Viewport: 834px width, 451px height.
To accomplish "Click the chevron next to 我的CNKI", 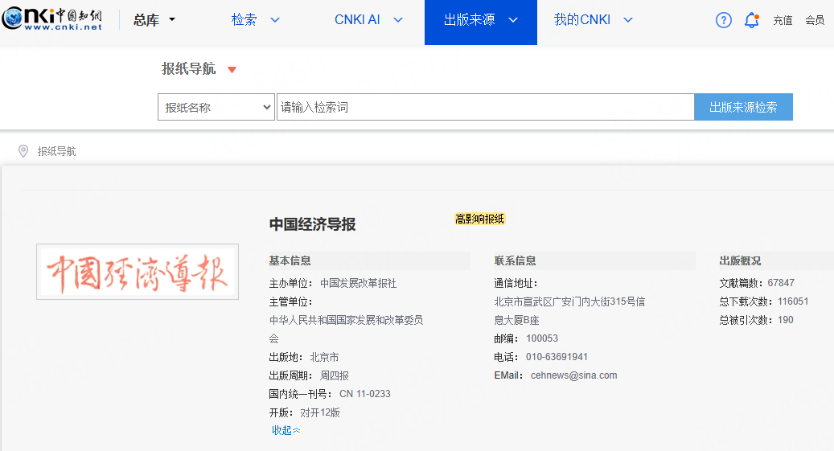I will click(x=627, y=20).
